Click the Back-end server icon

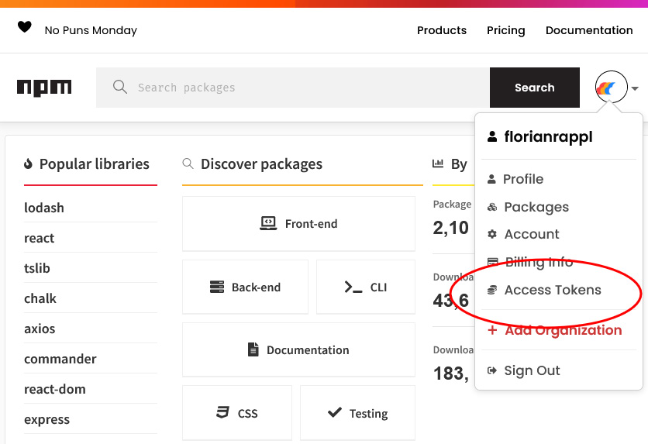pyautogui.click(x=217, y=287)
